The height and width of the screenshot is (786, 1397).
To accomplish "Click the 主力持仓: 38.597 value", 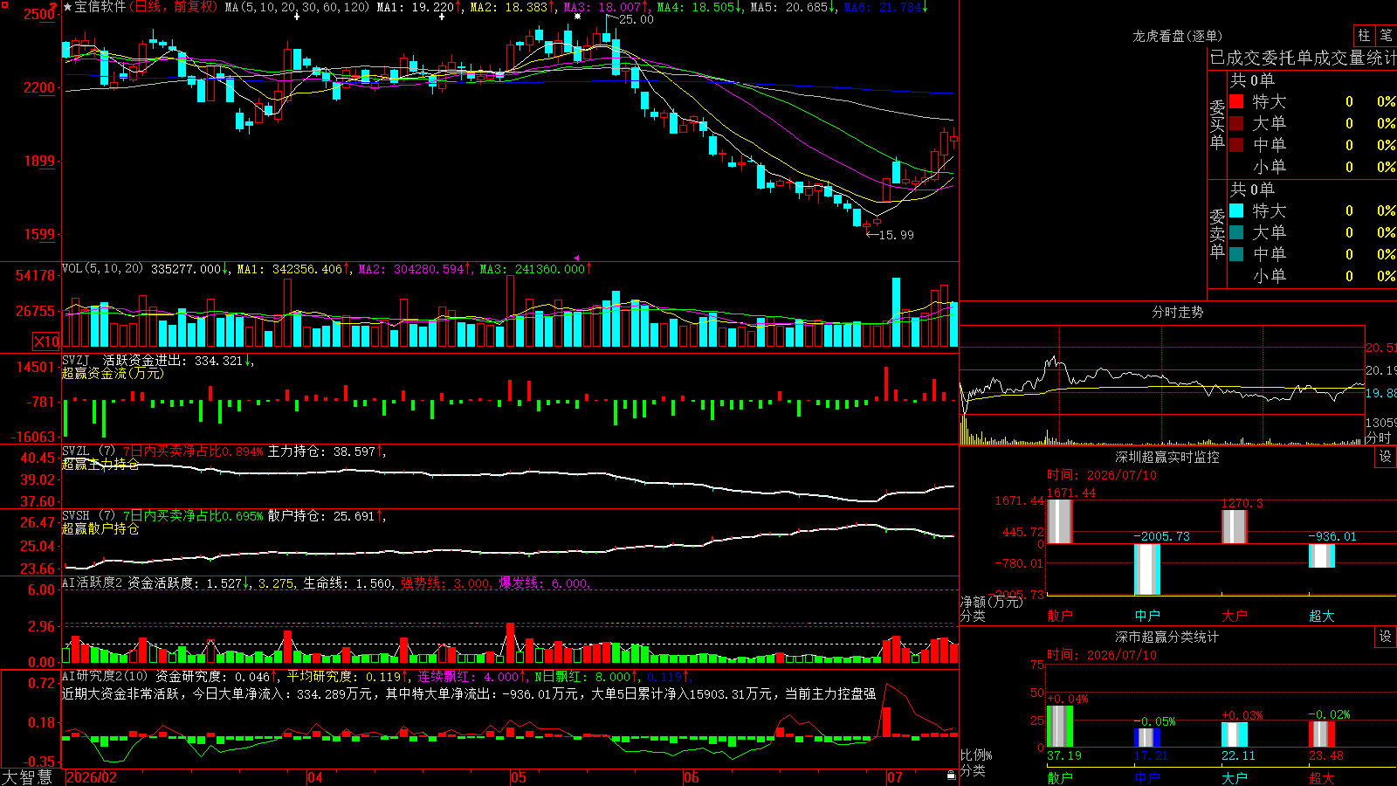I will [321, 452].
